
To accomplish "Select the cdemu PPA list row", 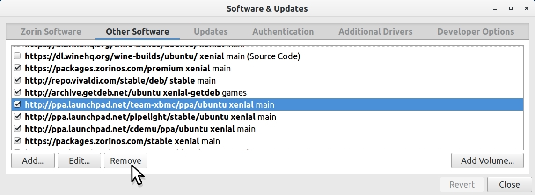I will tap(140, 129).
